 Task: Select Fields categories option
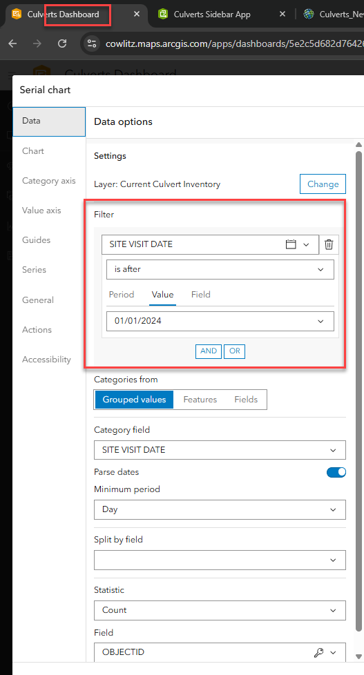pyautogui.click(x=246, y=400)
